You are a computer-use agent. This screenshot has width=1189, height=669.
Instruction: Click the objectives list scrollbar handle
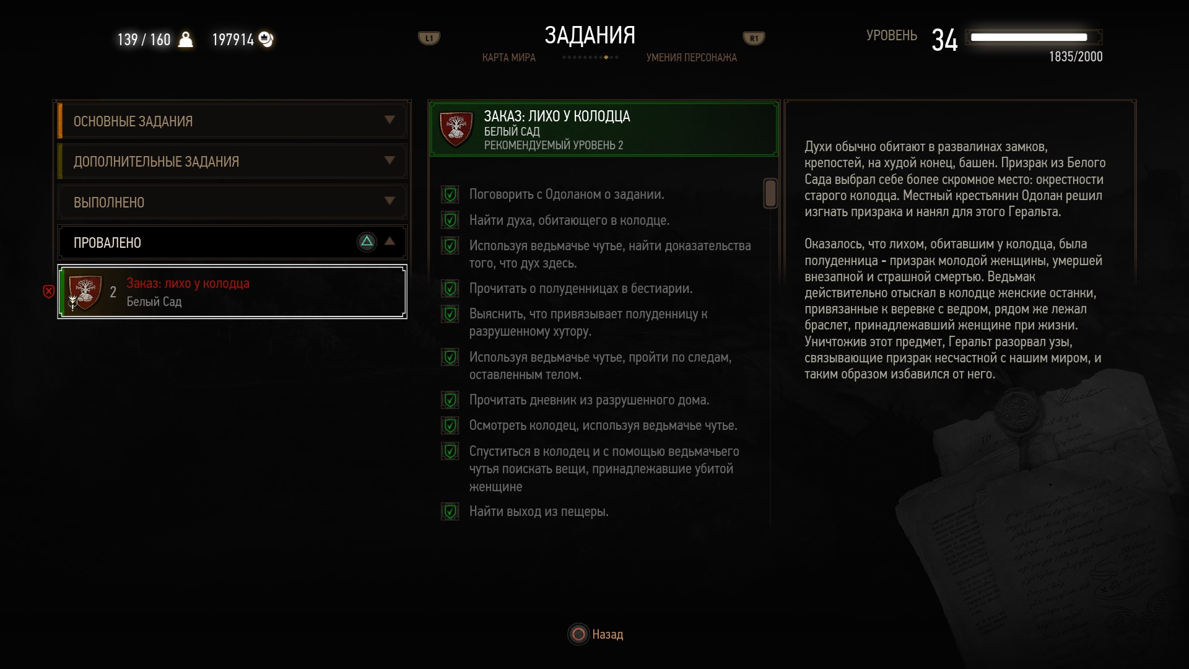[x=770, y=193]
